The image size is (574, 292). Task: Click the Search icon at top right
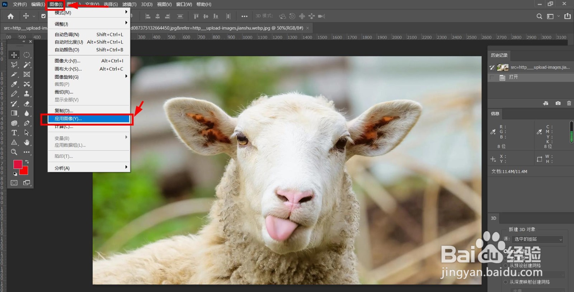click(x=539, y=16)
